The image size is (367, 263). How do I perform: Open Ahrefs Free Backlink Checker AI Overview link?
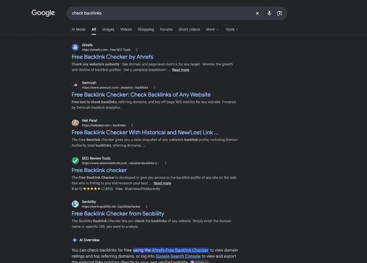pos(180,250)
